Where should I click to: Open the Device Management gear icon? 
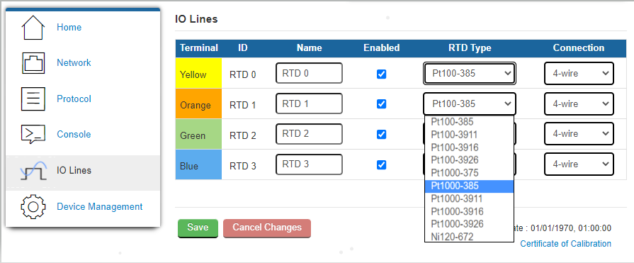[x=33, y=206]
